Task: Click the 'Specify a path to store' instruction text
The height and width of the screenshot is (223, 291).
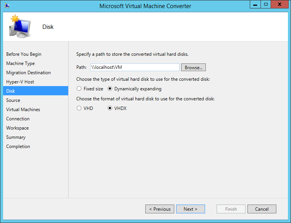Action: [x=132, y=54]
